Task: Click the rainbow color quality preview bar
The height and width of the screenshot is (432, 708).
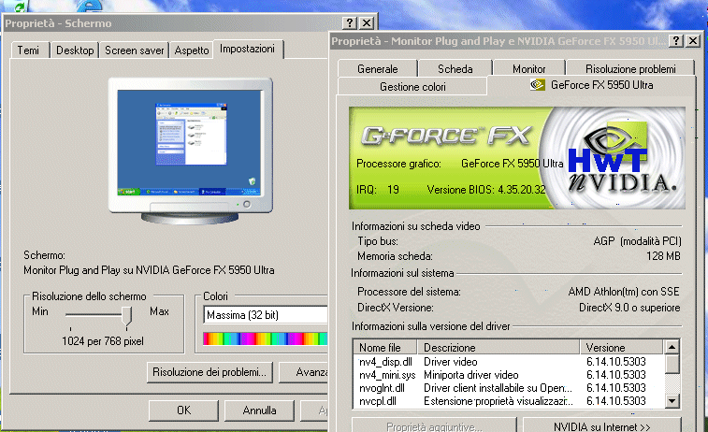Action: coord(266,338)
